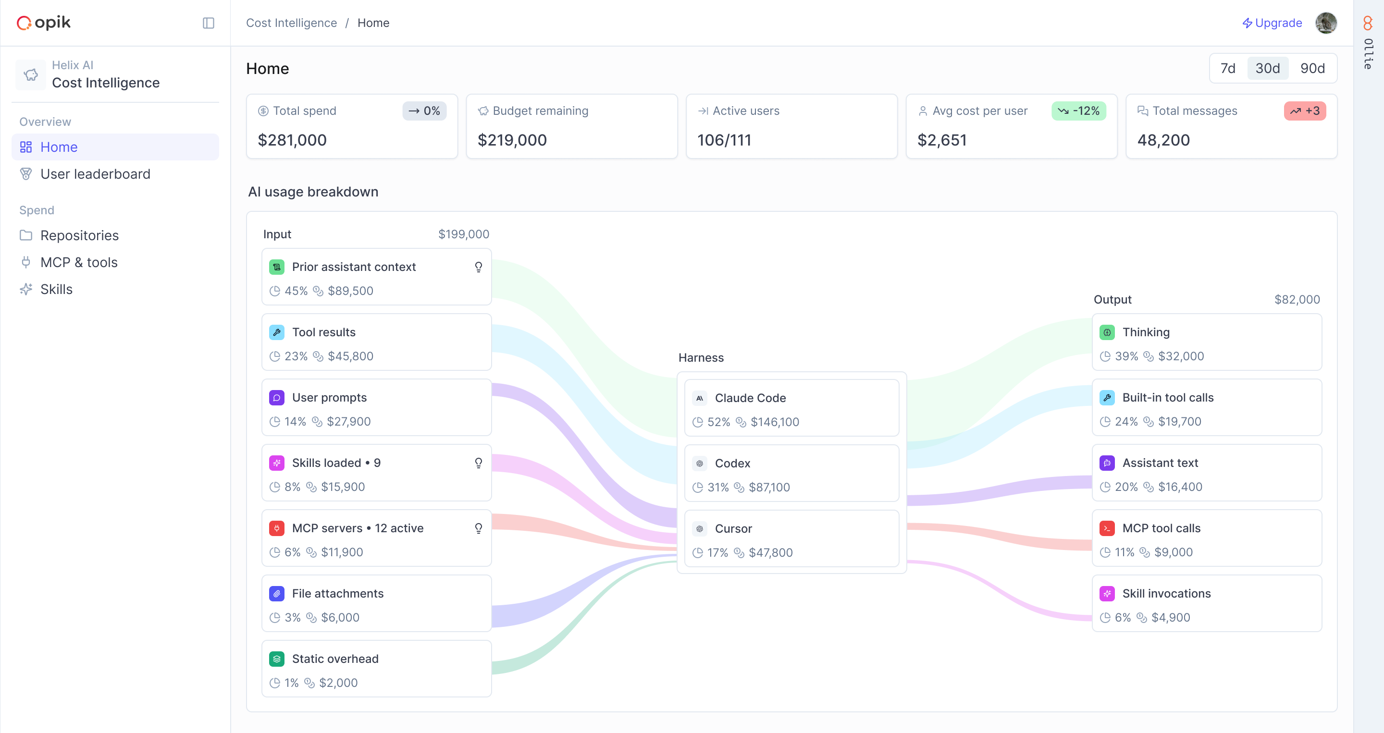Open Repositories page
Screen dimensions: 1384x733
click(x=115, y=235)
